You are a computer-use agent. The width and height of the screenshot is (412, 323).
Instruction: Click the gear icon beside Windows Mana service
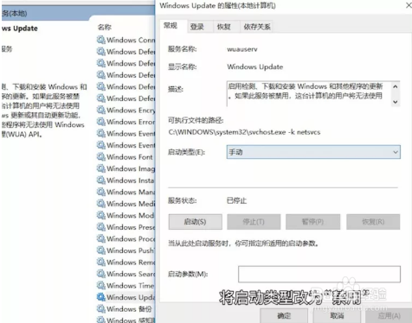101,192
